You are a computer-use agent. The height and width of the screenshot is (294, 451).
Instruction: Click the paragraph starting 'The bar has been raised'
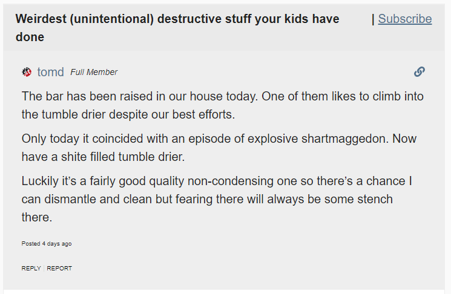point(222,105)
